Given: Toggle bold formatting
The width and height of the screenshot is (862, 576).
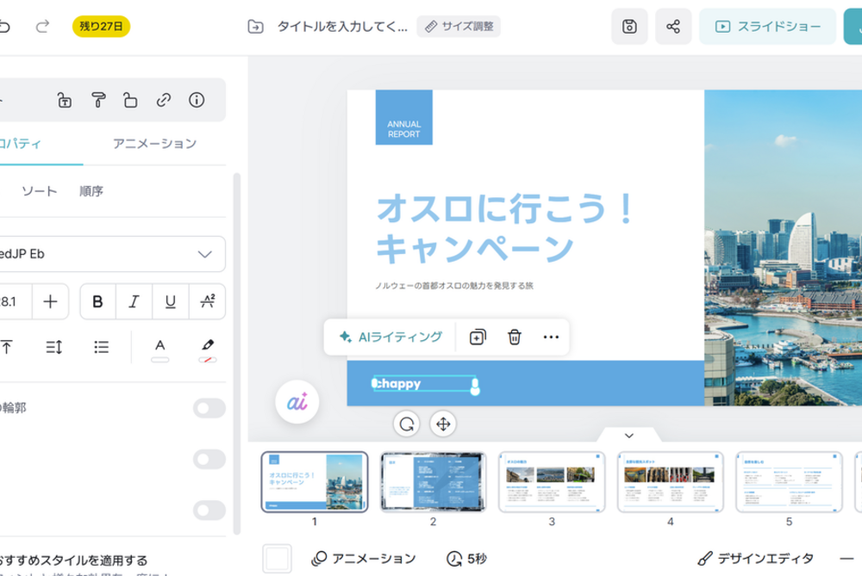Looking at the screenshot, I should [x=98, y=301].
